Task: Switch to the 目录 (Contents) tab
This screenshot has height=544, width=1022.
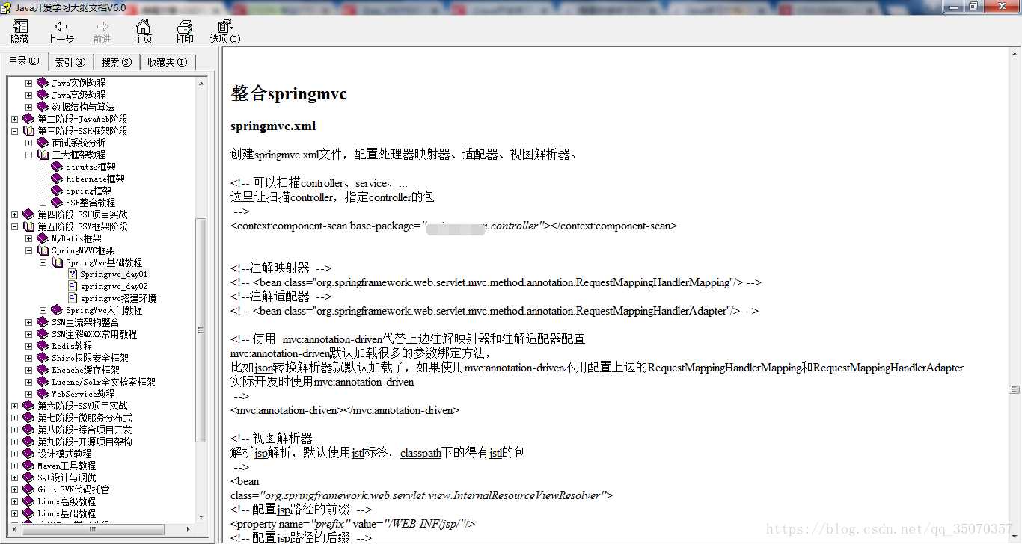Action: coord(24,61)
